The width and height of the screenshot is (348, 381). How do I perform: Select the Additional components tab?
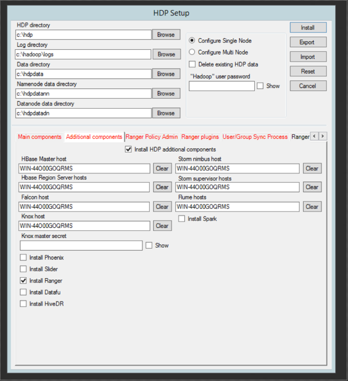[94, 137]
